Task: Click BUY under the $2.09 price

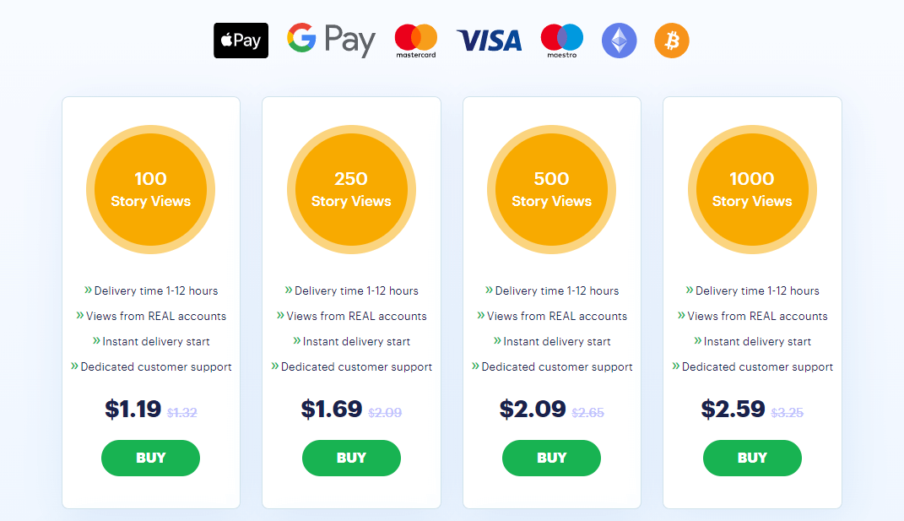Action: (552, 458)
